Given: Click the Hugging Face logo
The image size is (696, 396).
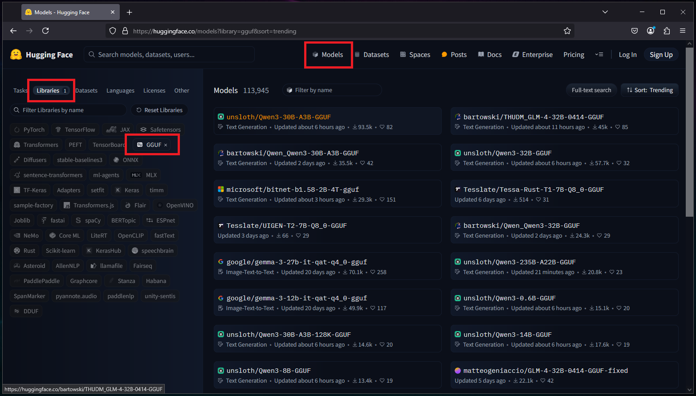Looking at the screenshot, I should point(41,55).
